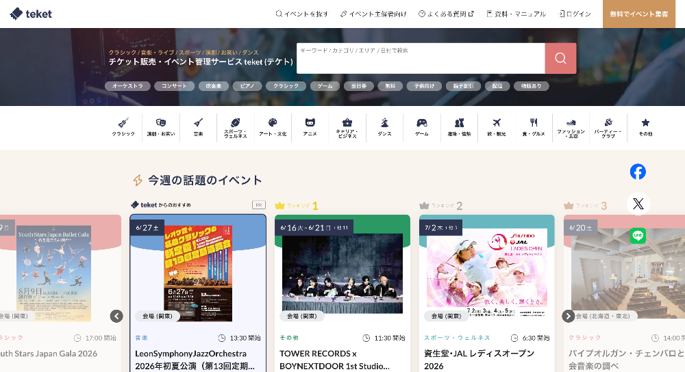Click the 会場 (北海道・東北) badge
Screen dimensions: 685x372
602,316
